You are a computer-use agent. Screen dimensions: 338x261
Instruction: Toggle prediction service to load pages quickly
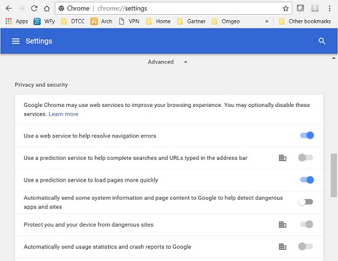(x=307, y=180)
